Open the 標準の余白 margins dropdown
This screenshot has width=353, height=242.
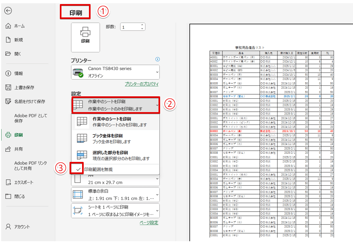[115, 194]
